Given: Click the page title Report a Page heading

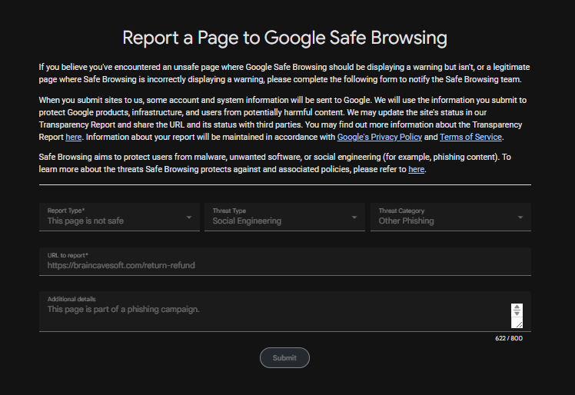Looking at the screenshot, I should tap(284, 38).
